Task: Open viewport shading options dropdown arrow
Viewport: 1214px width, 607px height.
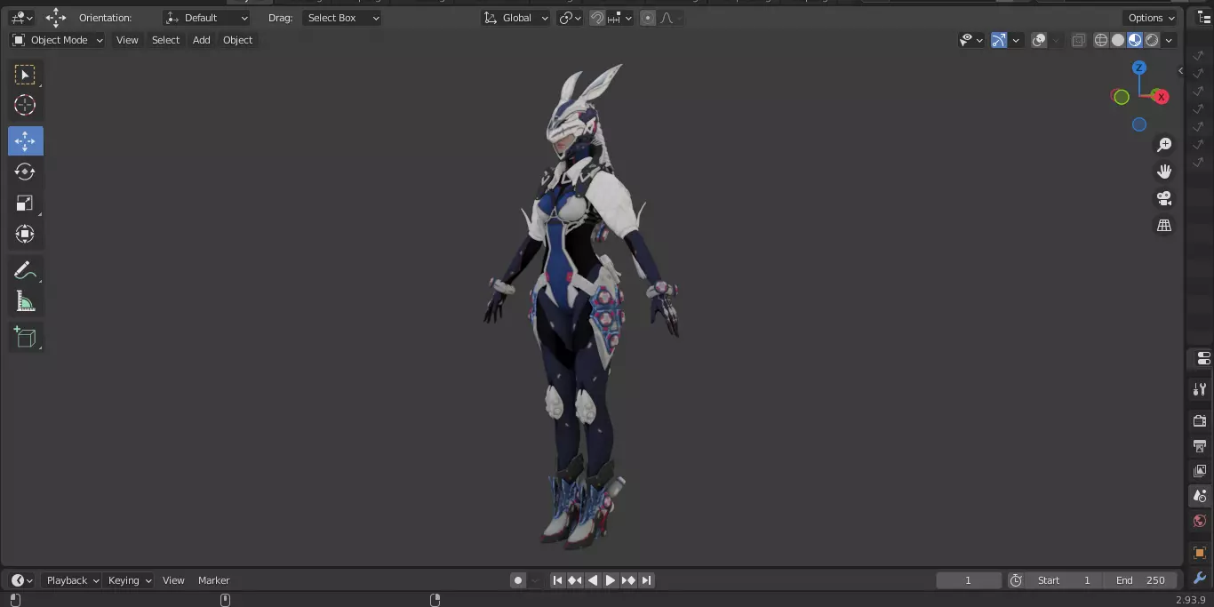Action: [1170, 40]
